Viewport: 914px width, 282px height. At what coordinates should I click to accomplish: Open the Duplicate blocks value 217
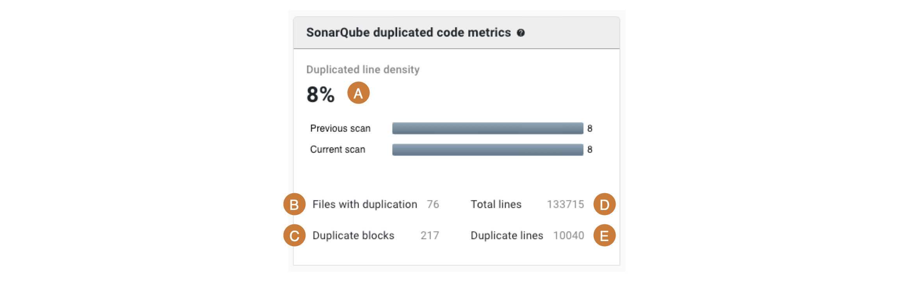click(430, 235)
